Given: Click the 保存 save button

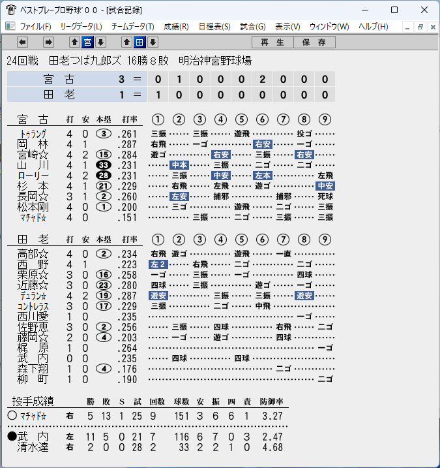Looking at the screenshot, I should 314,42.
